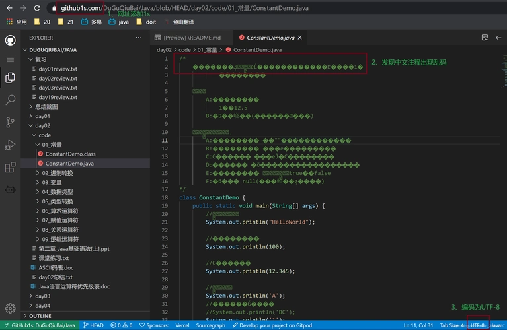The height and width of the screenshot is (330, 507).
Task: Collapse the day02 folder
Action: click(x=42, y=125)
